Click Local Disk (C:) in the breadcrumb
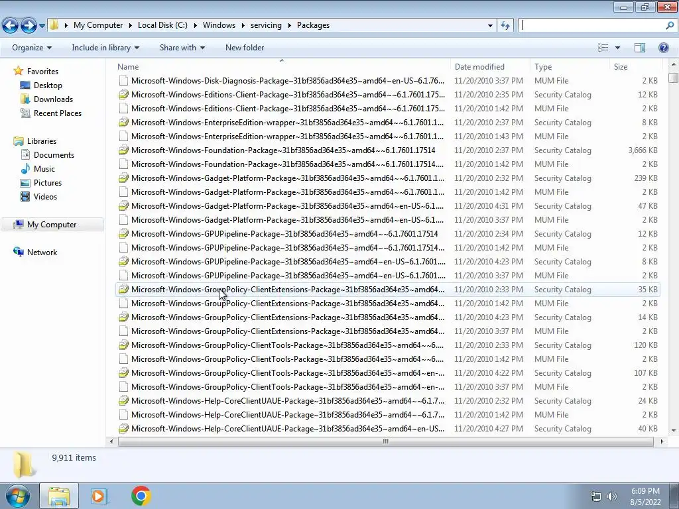This screenshot has width=679, height=509. pos(162,25)
